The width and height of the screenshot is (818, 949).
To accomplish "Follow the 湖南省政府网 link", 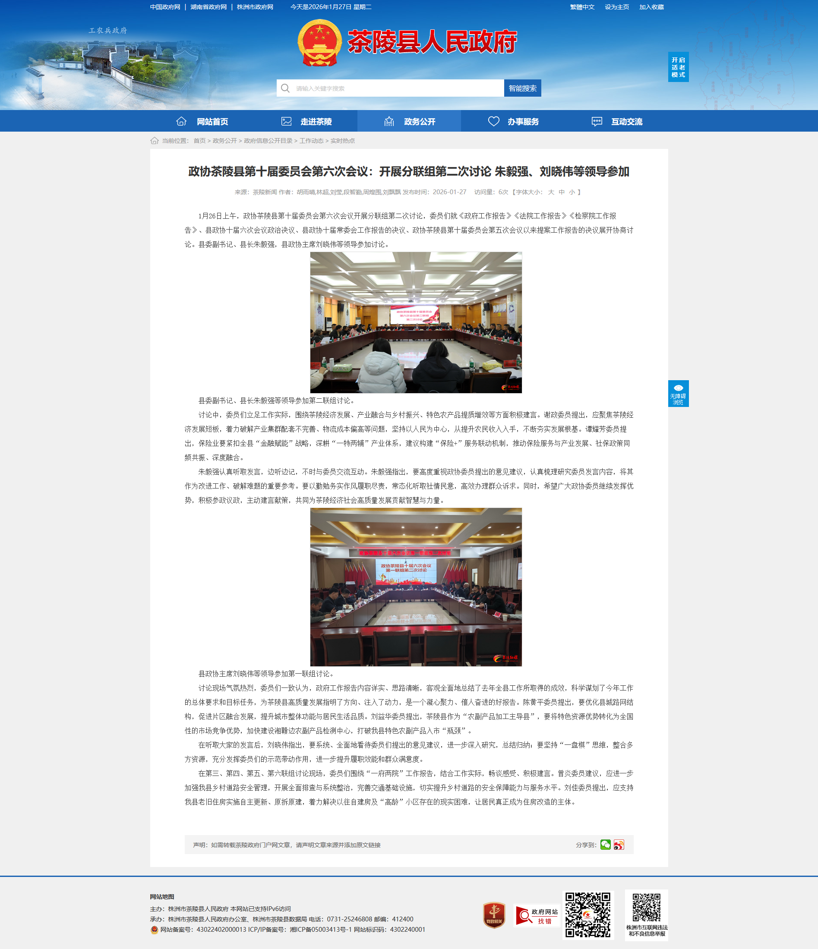I will click(208, 7).
